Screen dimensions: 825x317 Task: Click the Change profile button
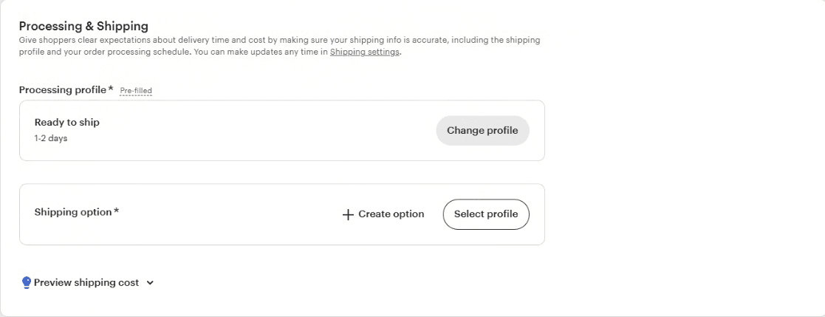tap(482, 131)
